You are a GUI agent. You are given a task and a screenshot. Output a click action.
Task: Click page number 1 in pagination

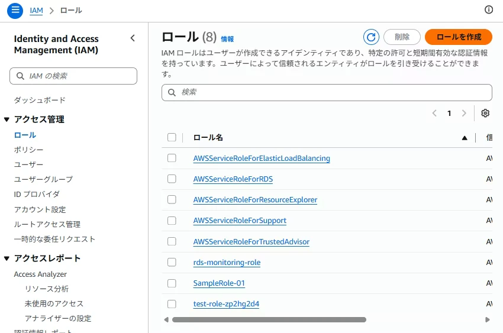(449, 113)
